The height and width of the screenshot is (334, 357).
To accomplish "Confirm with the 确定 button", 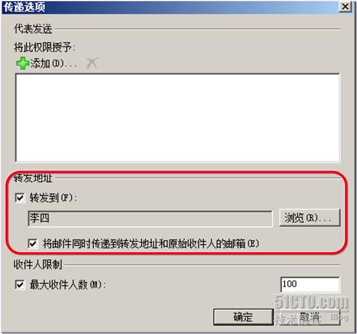I will 243,317.
